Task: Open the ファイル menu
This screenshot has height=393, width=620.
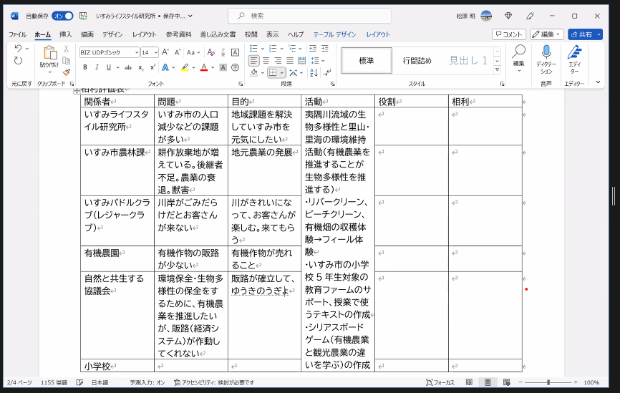Action: pyautogui.click(x=17, y=34)
